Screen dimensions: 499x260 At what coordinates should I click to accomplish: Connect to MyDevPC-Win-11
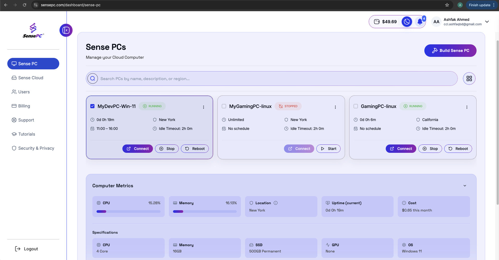tap(138, 149)
